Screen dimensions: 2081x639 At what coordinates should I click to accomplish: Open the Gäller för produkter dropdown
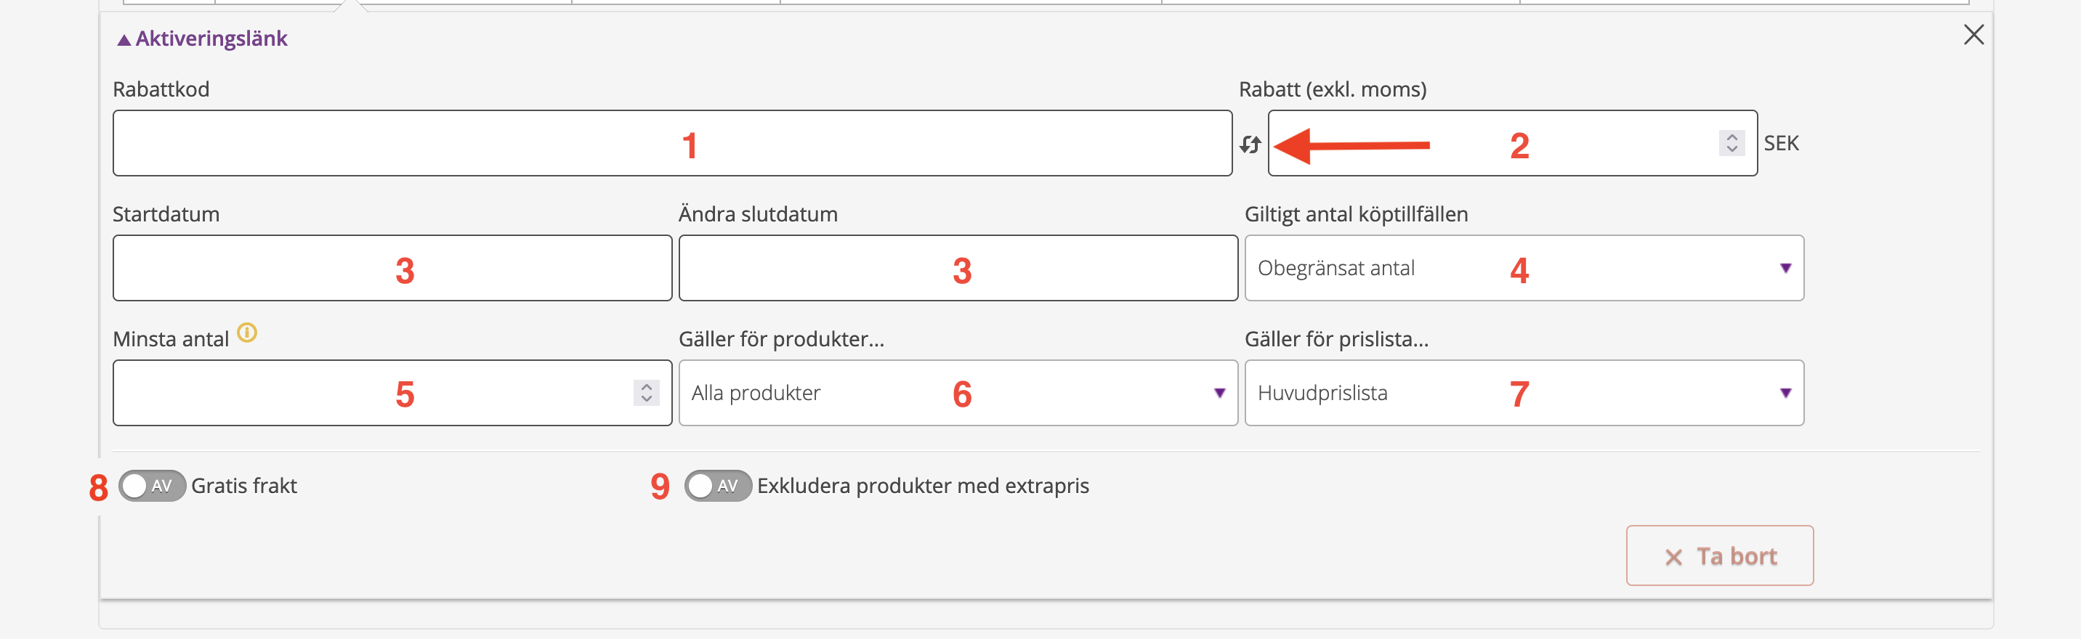(x=958, y=393)
